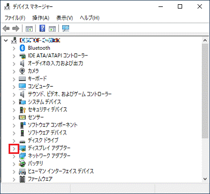Expand the ディスプレイ アダプター chevron
Screen dimensions: 210x194
coord(14,148)
